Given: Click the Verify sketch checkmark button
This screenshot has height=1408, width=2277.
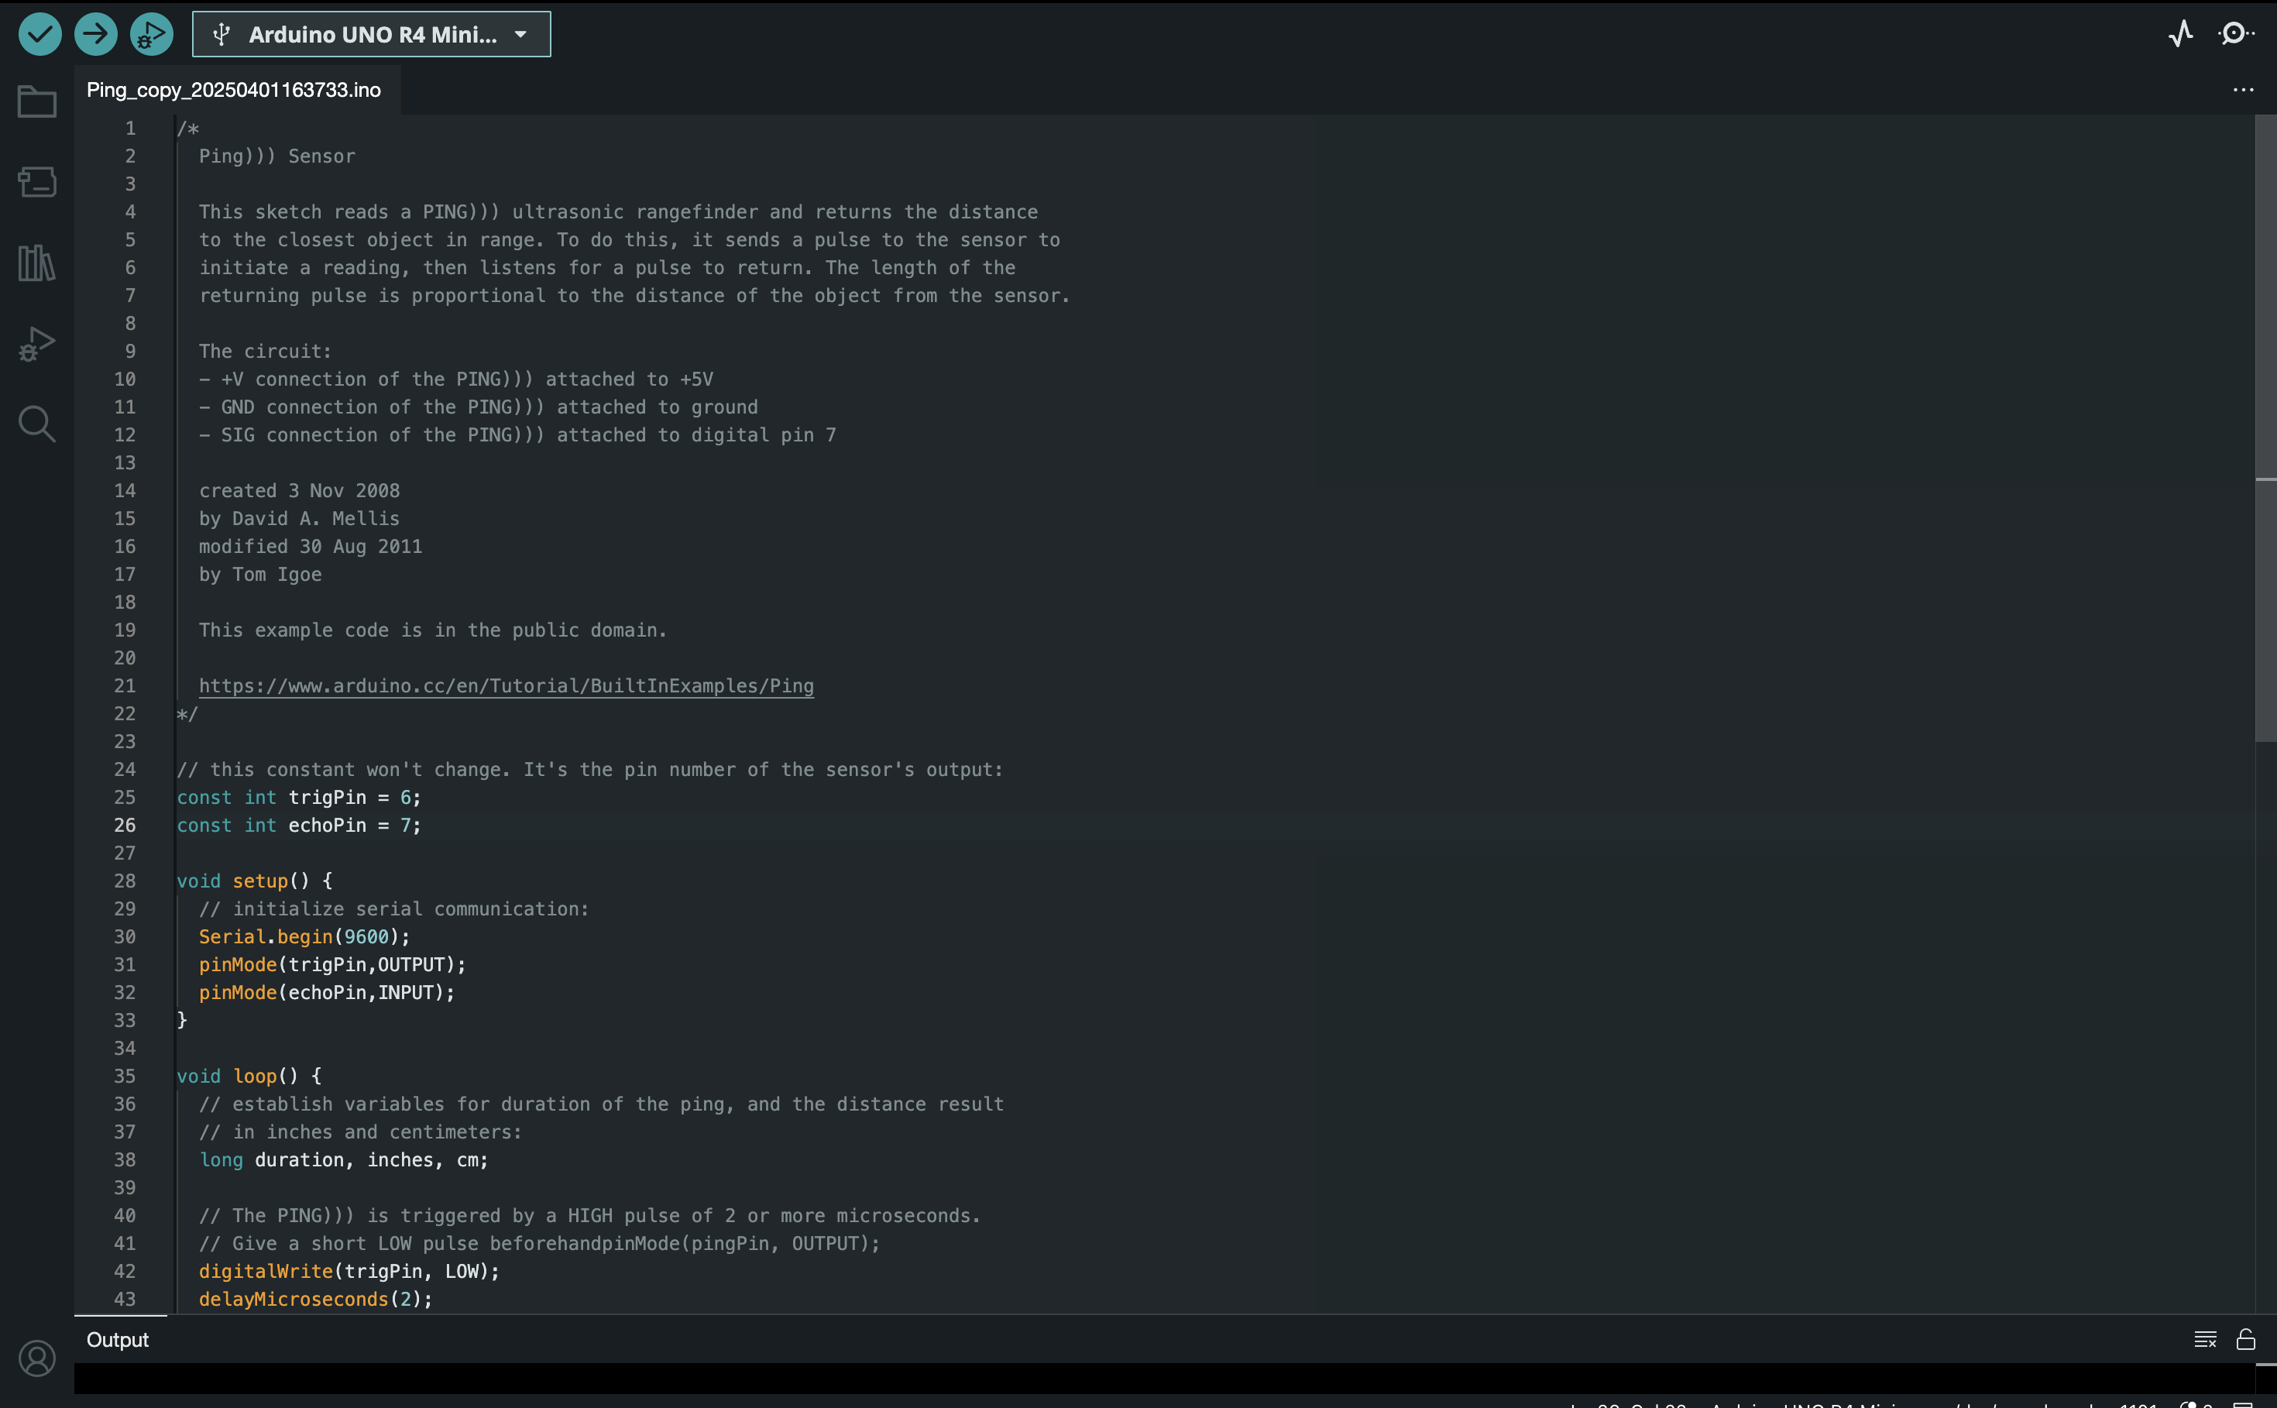Looking at the screenshot, I should click(40, 34).
